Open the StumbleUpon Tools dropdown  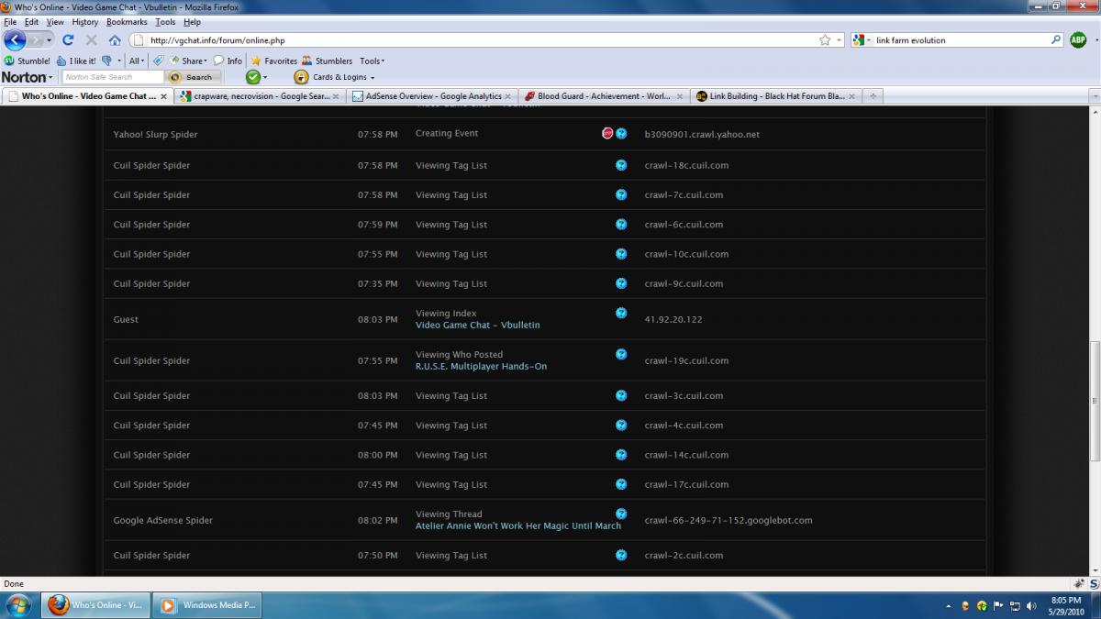point(372,61)
